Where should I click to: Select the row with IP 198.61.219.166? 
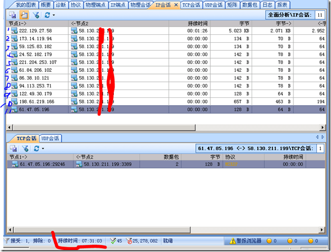point(167,102)
